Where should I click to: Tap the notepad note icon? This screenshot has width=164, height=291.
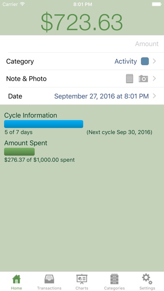click(130, 79)
